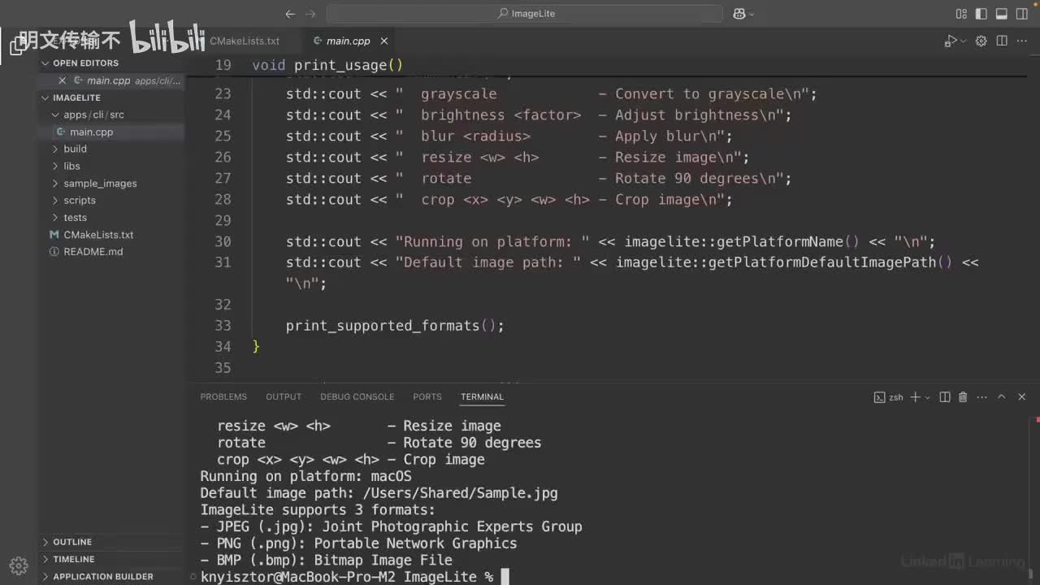This screenshot has height=585, width=1040.
Task: Create a new terminal with plus icon
Action: (915, 397)
